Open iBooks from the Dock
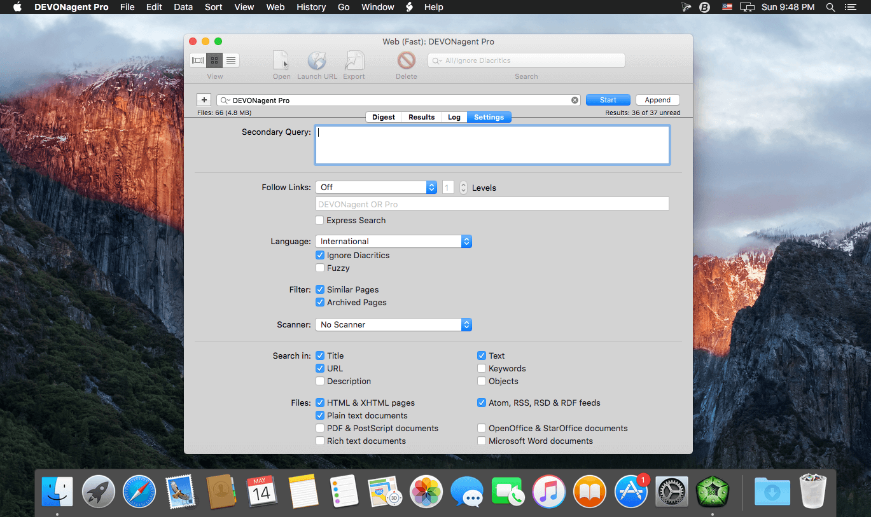This screenshot has height=517, width=871. tap(590, 492)
